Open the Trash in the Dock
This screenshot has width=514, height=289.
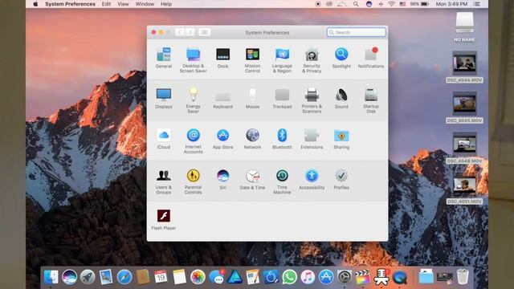click(463, 276)
